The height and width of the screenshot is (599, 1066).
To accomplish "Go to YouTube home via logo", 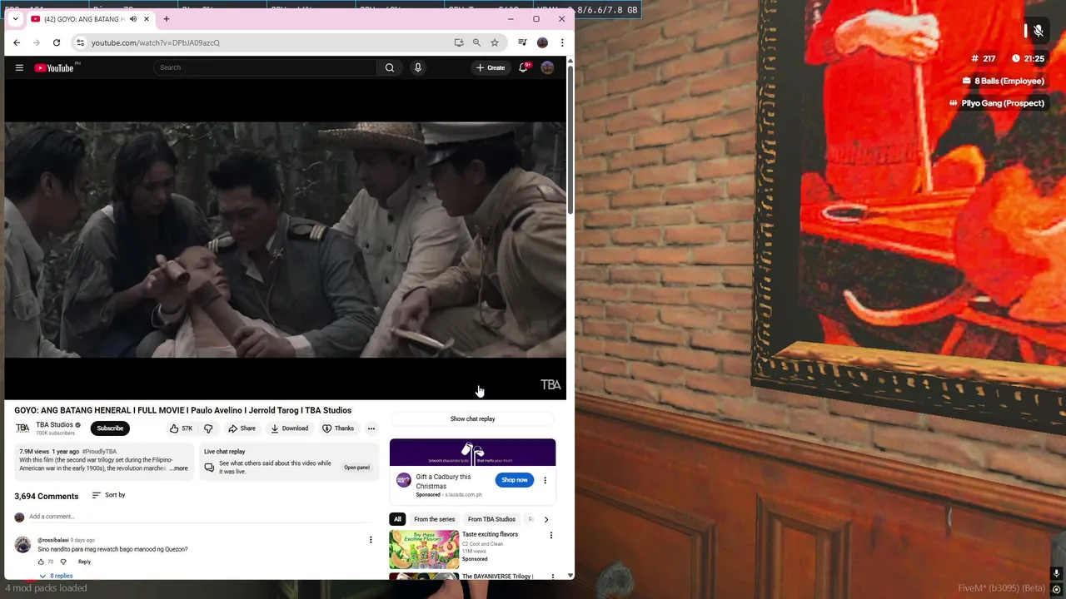I will 54,67.
